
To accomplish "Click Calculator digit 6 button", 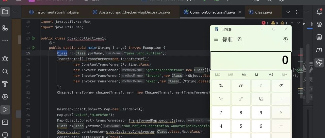I will (261, 126).
